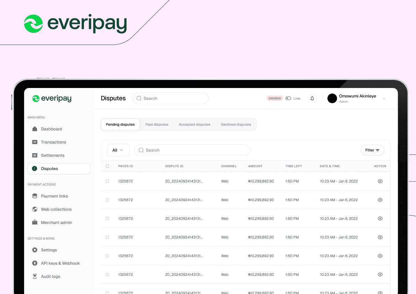Open the All filter dropdown
The image size is (416, 294).
[118, 150]
